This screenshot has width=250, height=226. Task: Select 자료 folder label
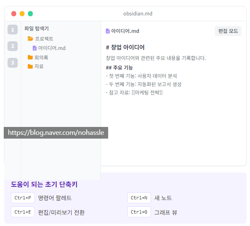[39, 66]
